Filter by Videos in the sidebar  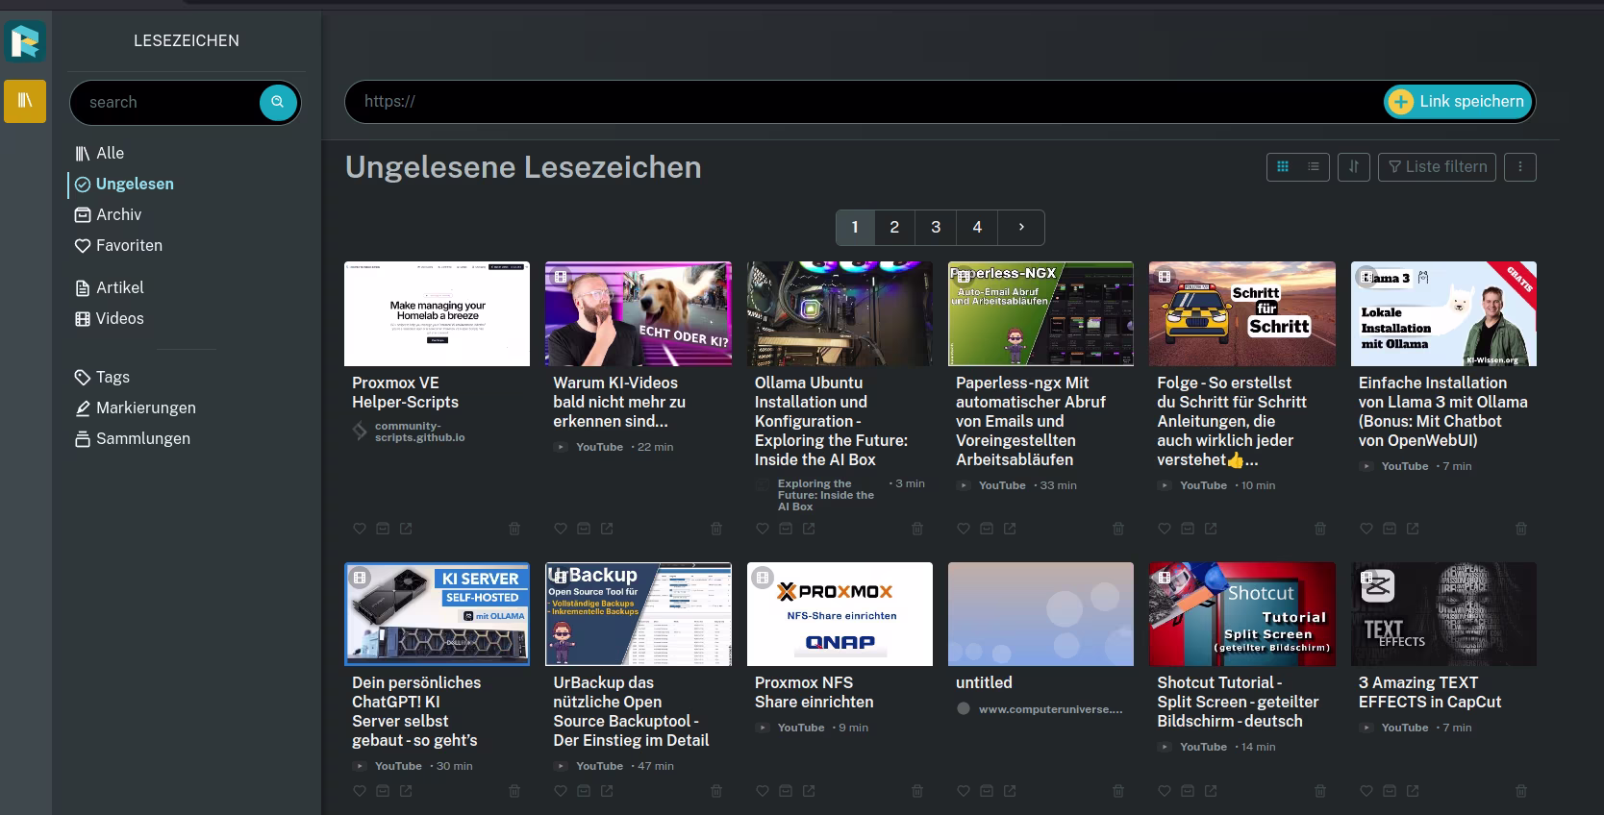click(110, 318)
